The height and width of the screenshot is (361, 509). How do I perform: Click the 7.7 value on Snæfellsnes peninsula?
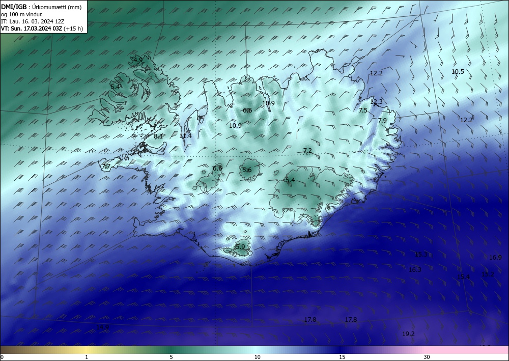coord(106,167)
